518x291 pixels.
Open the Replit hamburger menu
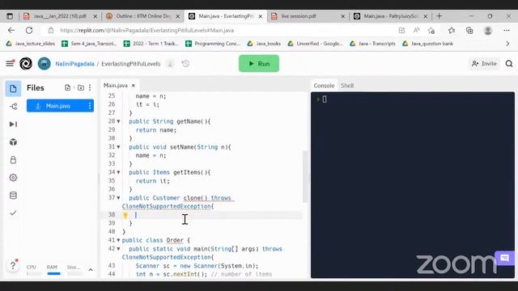[10, 63]
